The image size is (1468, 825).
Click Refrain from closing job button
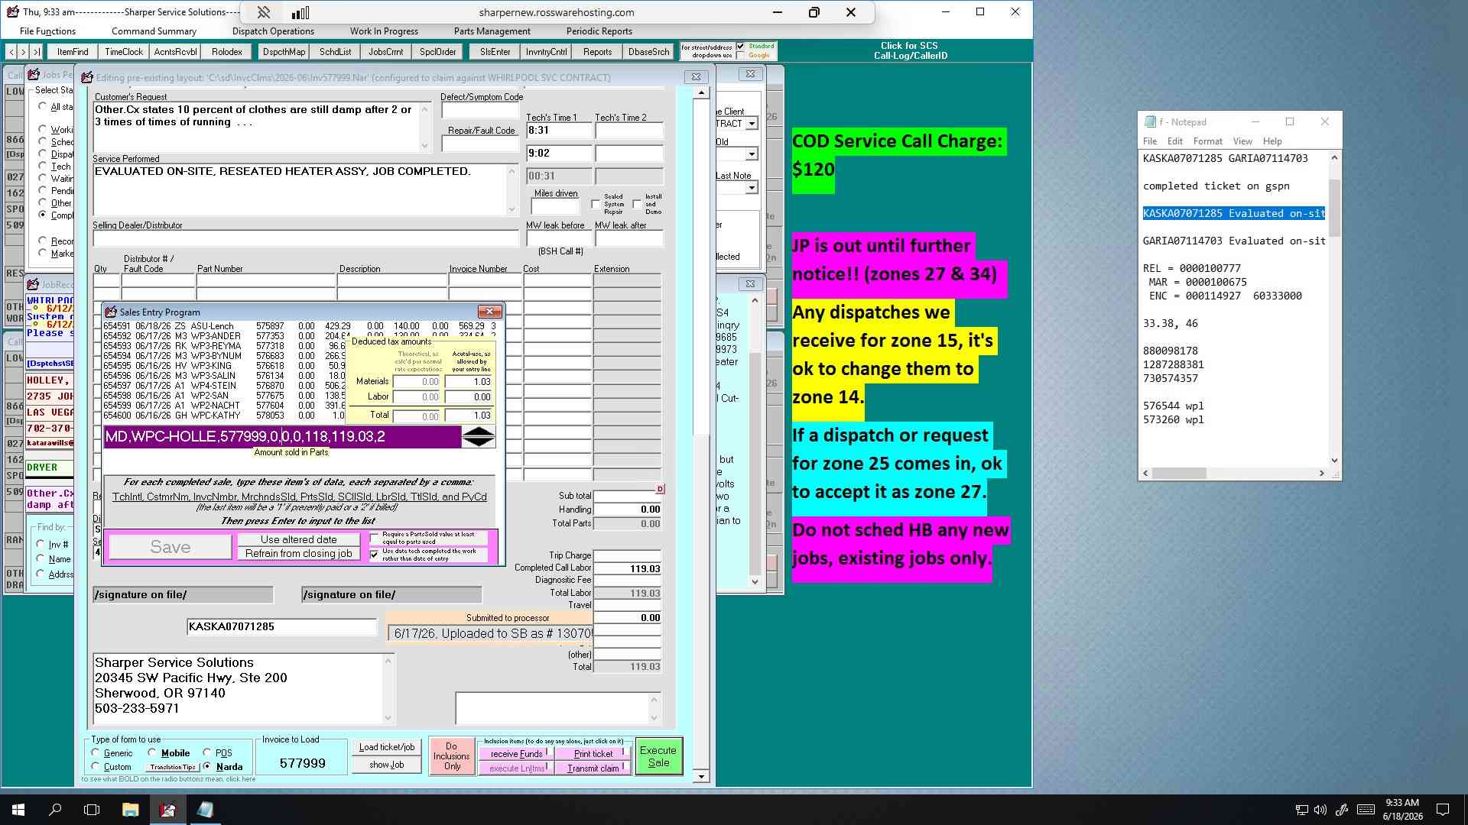pos(299,554)
